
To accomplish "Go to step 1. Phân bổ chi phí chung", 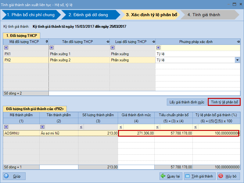I will [30, 15].
